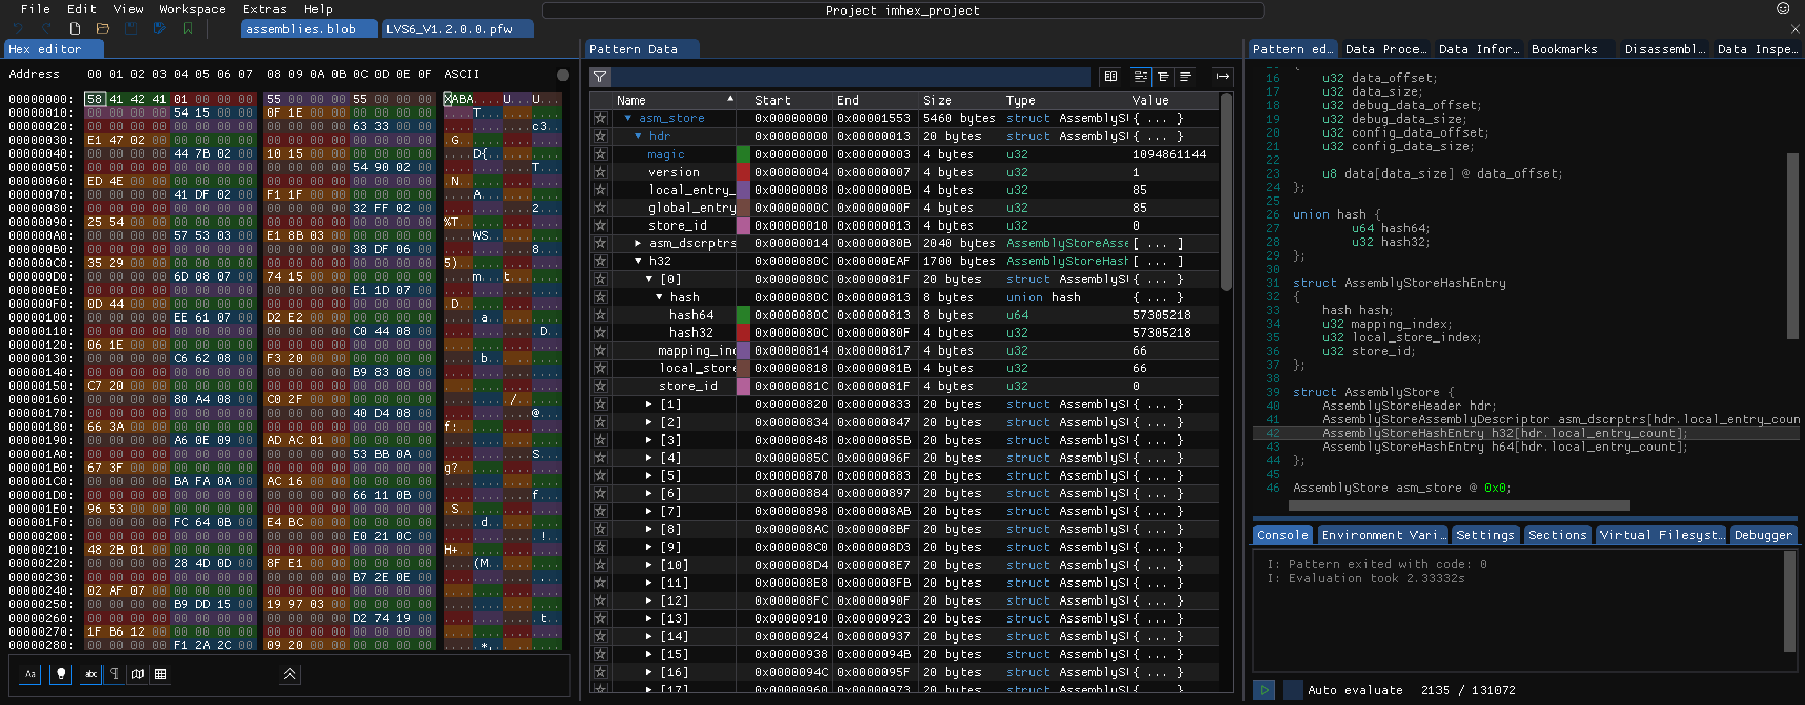Image resolution: width=1805 pixels, height=705 pixels.
Task: Collapse the h32 array node
Action: click(638, 261)
